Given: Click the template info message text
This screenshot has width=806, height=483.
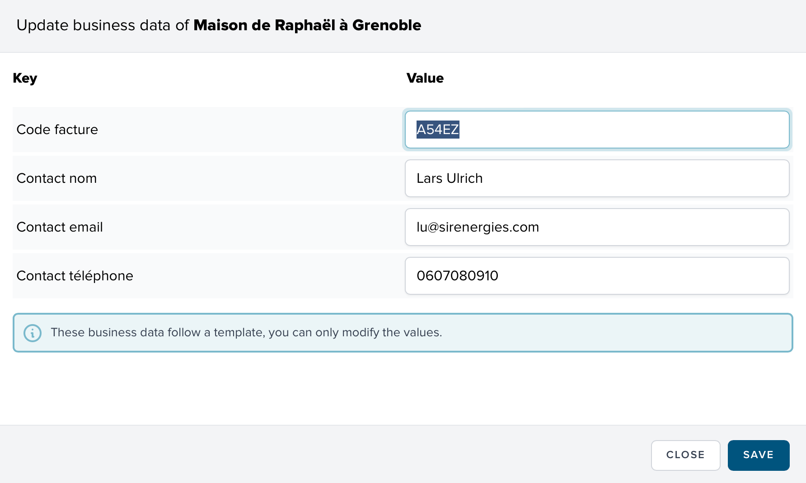Looking at the screenshot, I should (x=246, y=333).
